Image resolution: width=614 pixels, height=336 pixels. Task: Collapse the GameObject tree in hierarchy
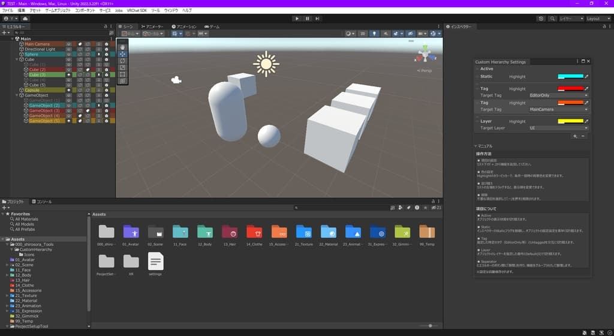(x=17, y=95)
